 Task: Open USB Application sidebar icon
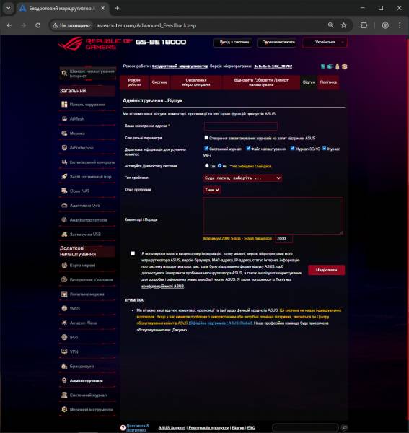[64, 234]
